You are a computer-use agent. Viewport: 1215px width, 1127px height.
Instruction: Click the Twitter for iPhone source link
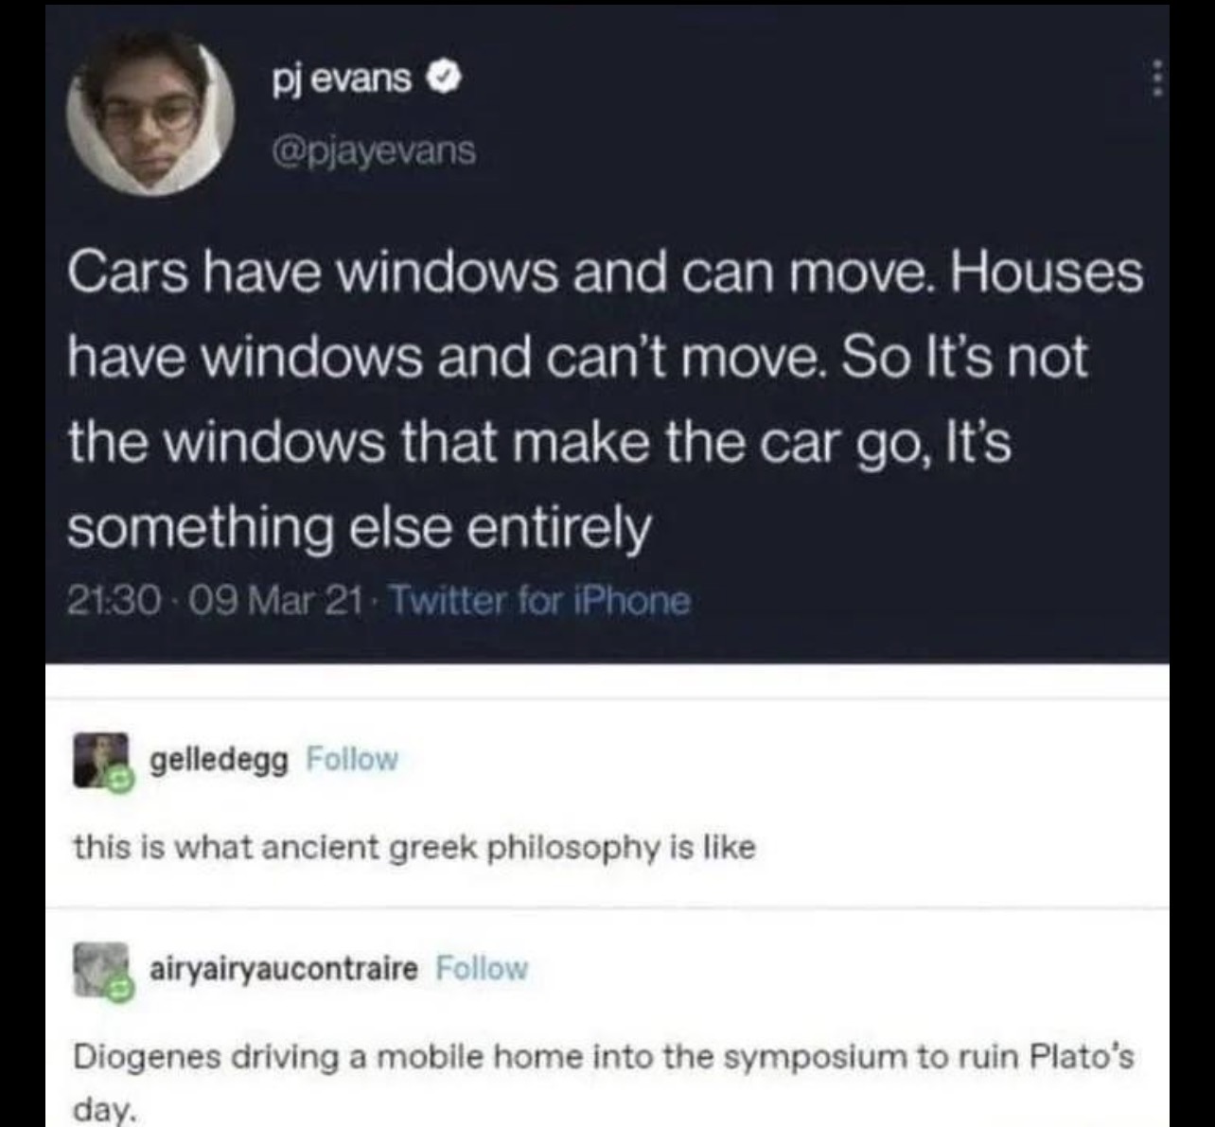[540, 600]
